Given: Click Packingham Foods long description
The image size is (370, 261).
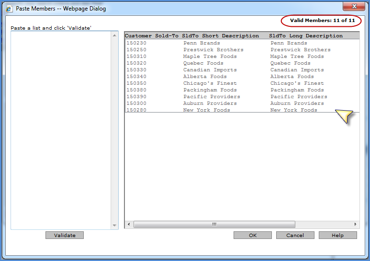Looking at the screenshot, I should click(x=297, y=90).
